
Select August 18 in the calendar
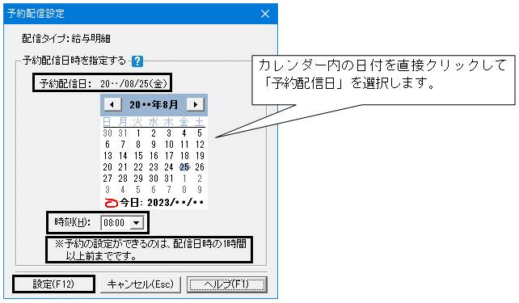point(184,156)
